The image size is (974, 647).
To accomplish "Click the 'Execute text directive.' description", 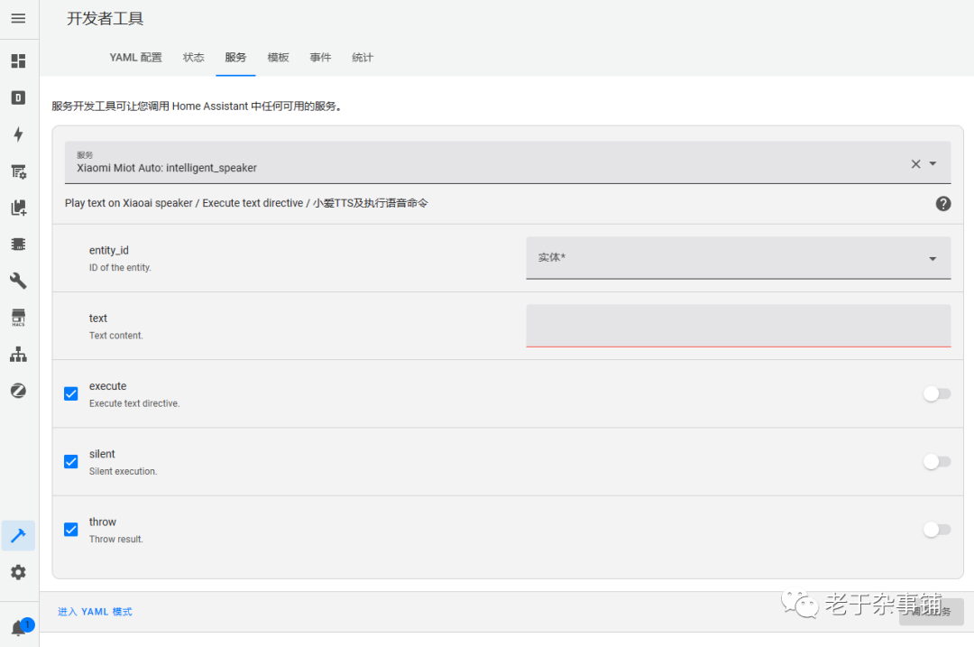I will point(134,403).
